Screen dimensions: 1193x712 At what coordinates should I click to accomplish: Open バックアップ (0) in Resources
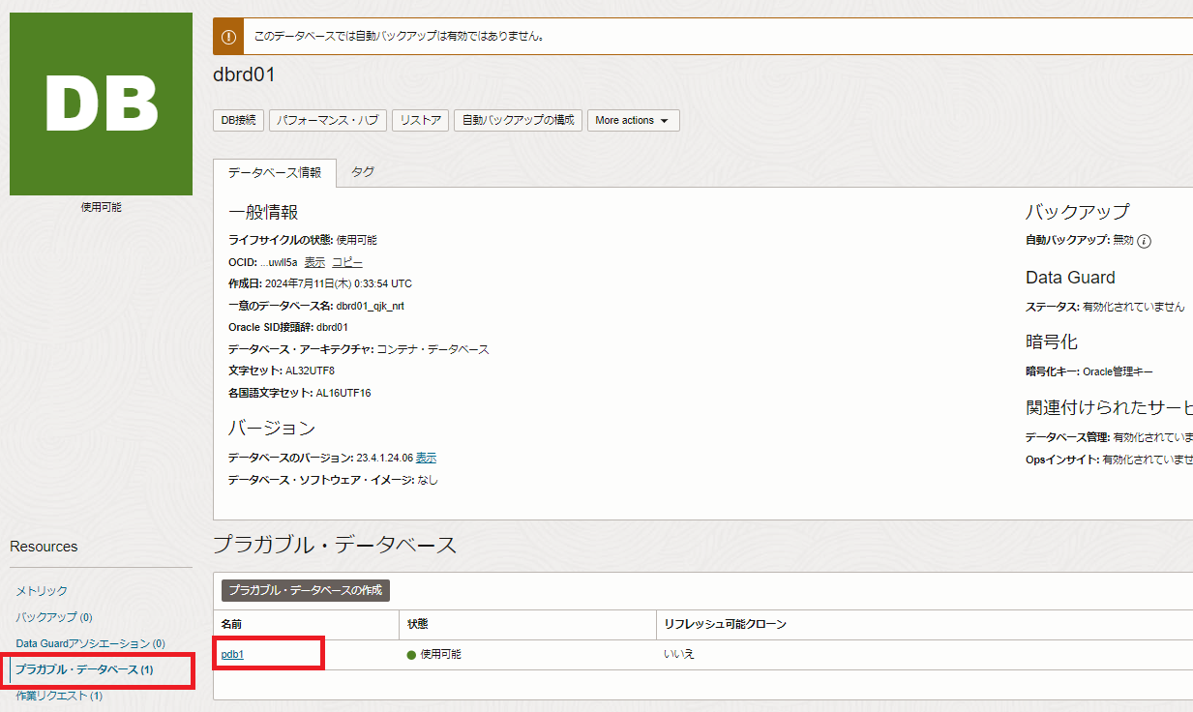point(53,617)
